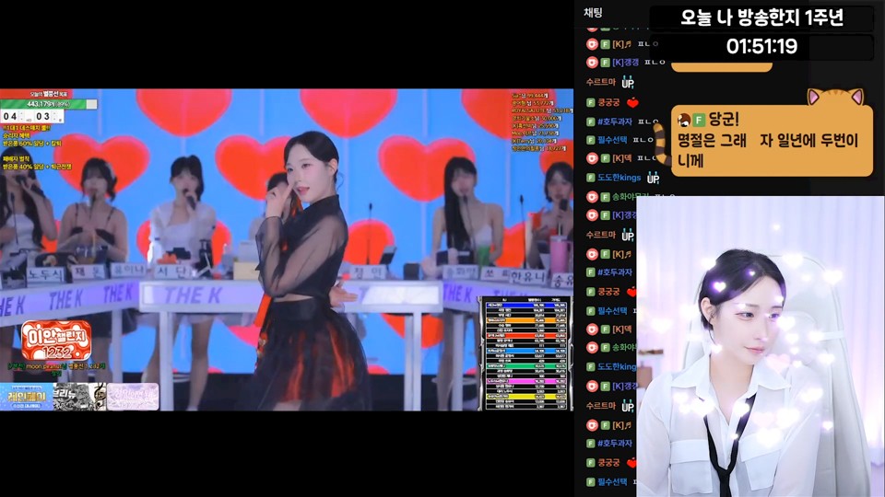Click the 오늘 나 방송한지 1주년 title banner
The width and height of the screenshot is (885, 497).
point(761,17)
